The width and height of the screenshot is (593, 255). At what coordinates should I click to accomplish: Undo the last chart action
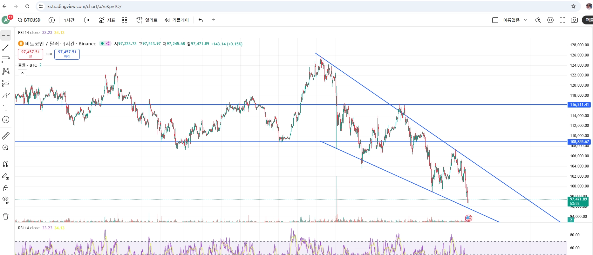click(201, 20)
